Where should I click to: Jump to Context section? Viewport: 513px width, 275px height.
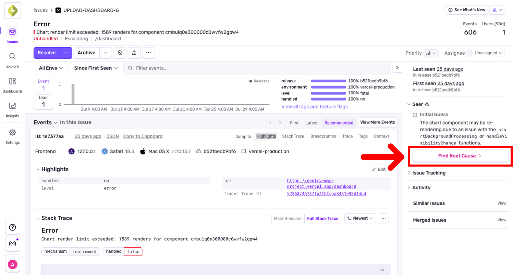pyautogui.click(x=381, y=136)
